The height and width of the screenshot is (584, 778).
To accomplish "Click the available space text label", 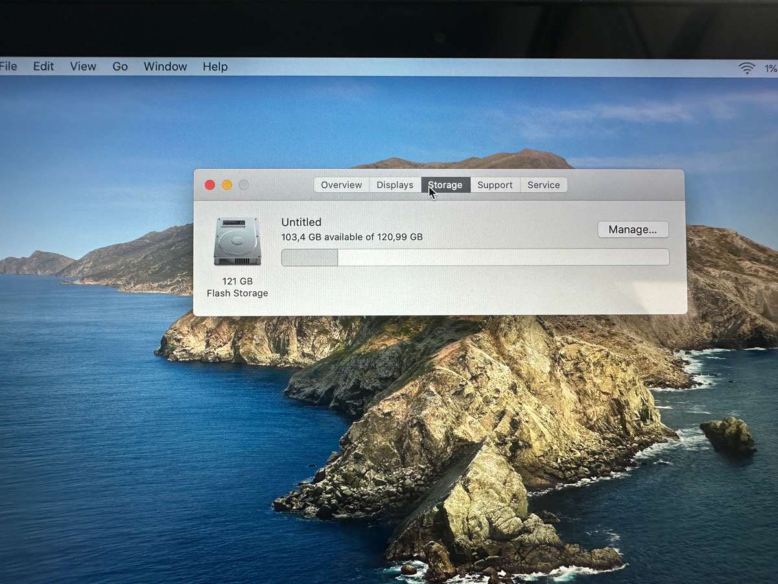I will (352, 237).
